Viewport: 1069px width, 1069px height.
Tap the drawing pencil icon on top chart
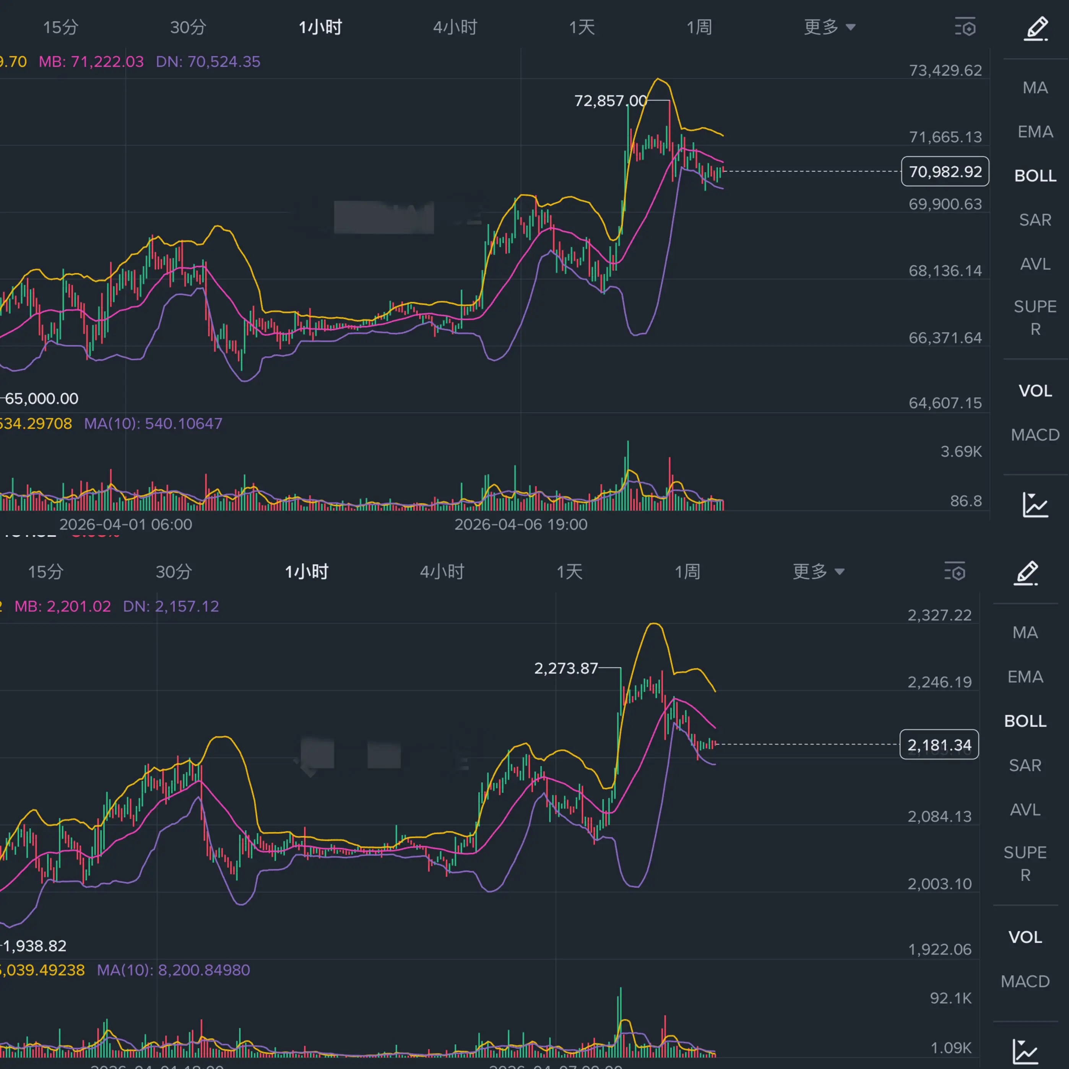click(1035, 29)
